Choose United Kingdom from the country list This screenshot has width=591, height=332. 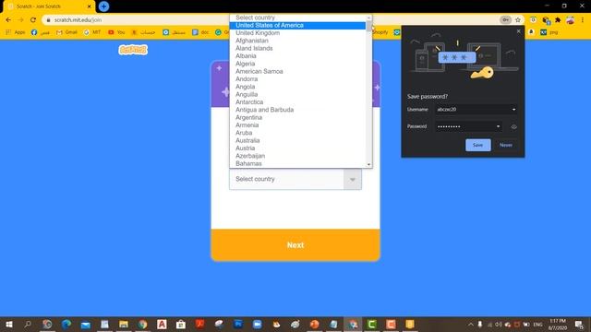tap(297, 33)
